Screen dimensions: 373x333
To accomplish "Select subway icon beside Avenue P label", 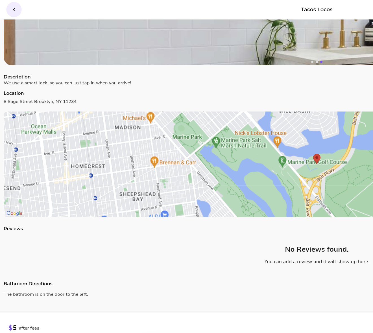I will (14, 116).
